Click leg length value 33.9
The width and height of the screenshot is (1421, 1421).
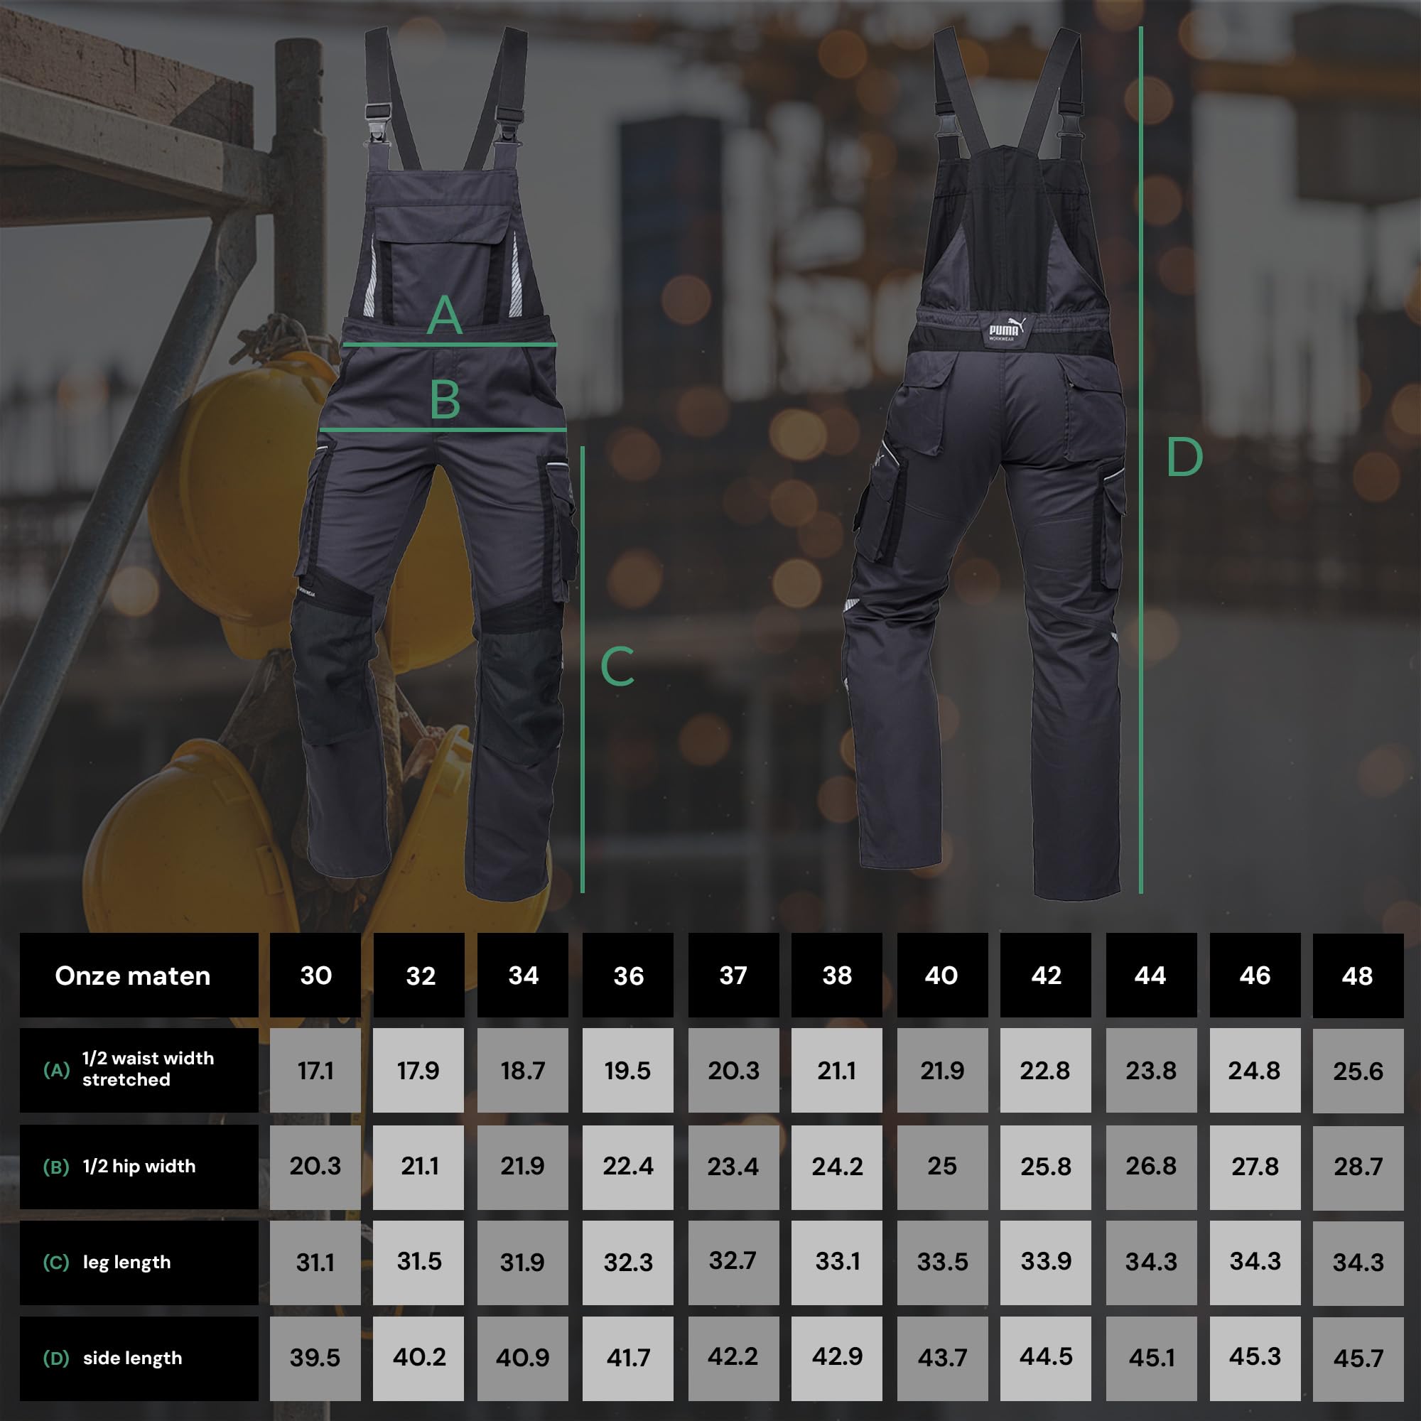(1046, 1263)
